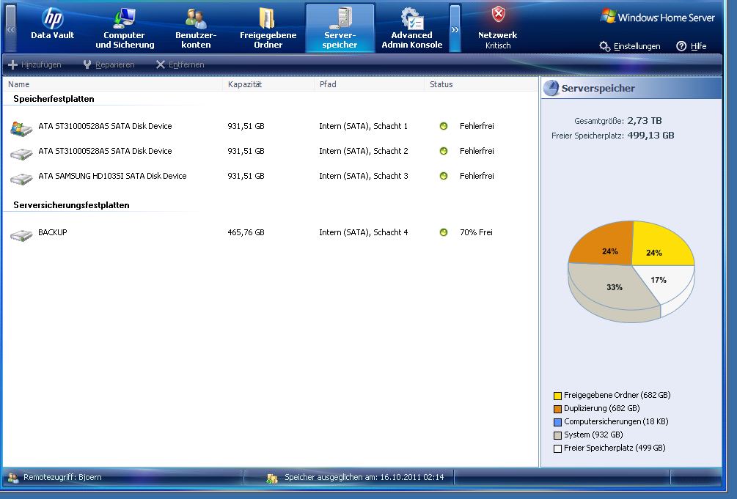This screenshot has height=499, width=737.
Task: Select the drive icon of Schacht 2 disk
Action: pos(21,153)
